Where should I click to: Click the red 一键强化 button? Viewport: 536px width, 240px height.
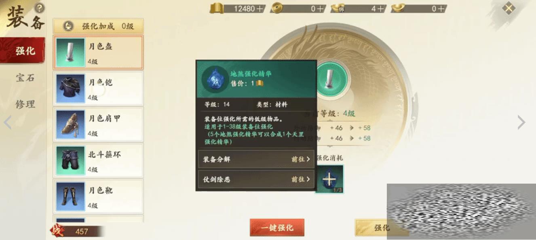(277, 228)
